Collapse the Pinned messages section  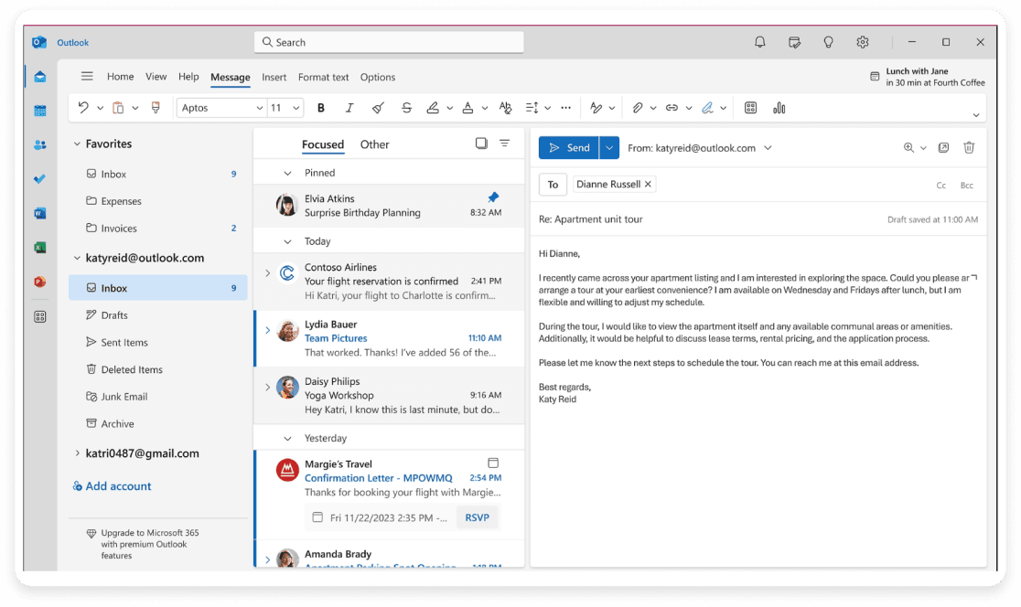pyautogui.click(x=286, y=172)
